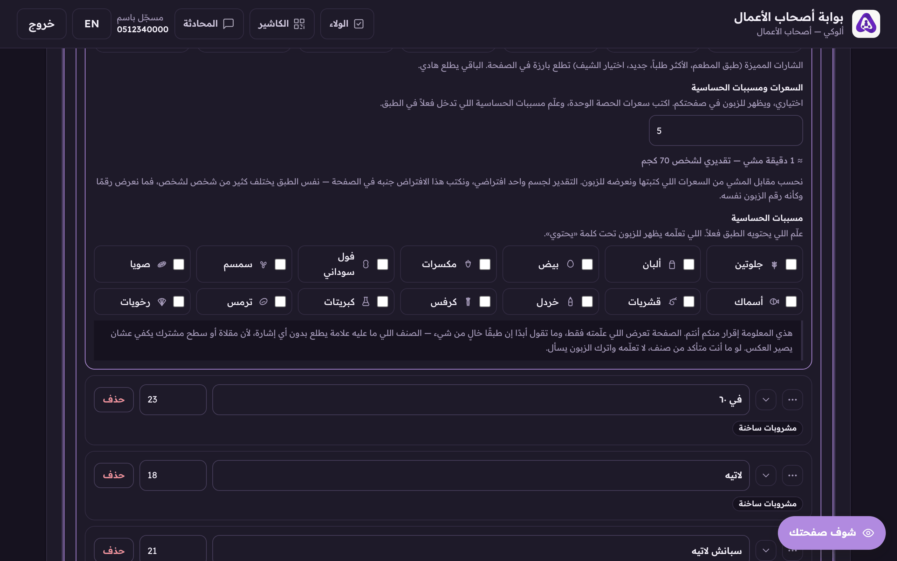Image resolution: width=897 pixels, height=561 pixels.
Task: Check the جلوتين allergen checkbox
Action: (x=791, y=264)
